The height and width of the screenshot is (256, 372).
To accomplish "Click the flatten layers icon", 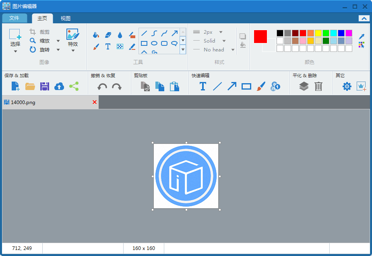I will (304, 86).
